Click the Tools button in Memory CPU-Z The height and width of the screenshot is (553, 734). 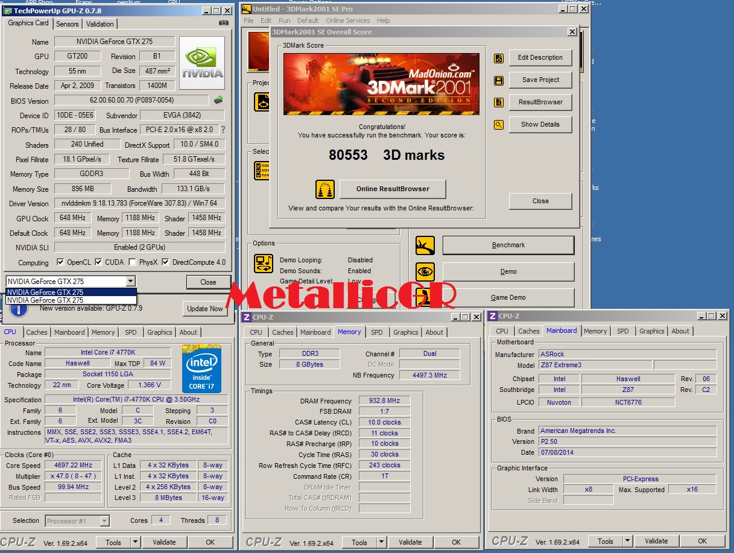point(359,542)
